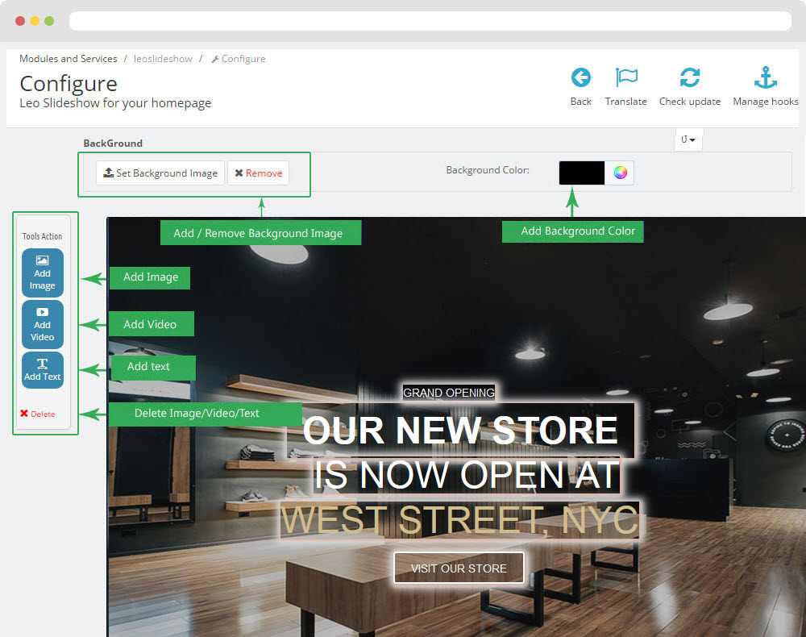This screenshot has width=806, height=637.
Task: Click the red Delete tool action
Action: pos(38,414)
